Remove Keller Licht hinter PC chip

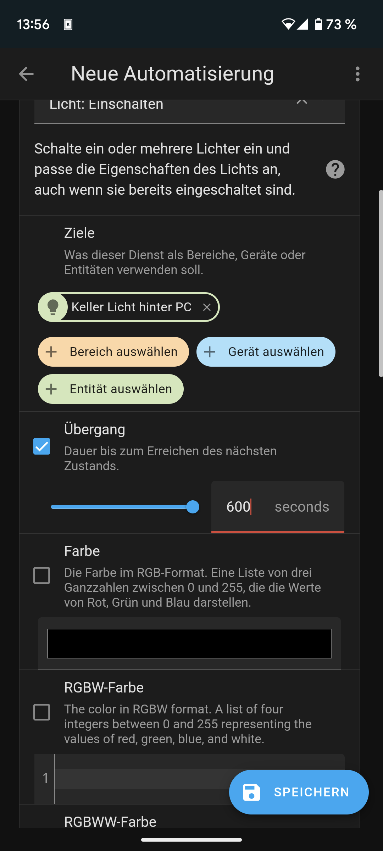tap(207, 307)
